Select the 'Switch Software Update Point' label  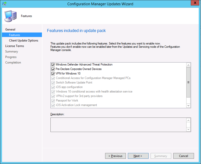[x=74, y=82]
